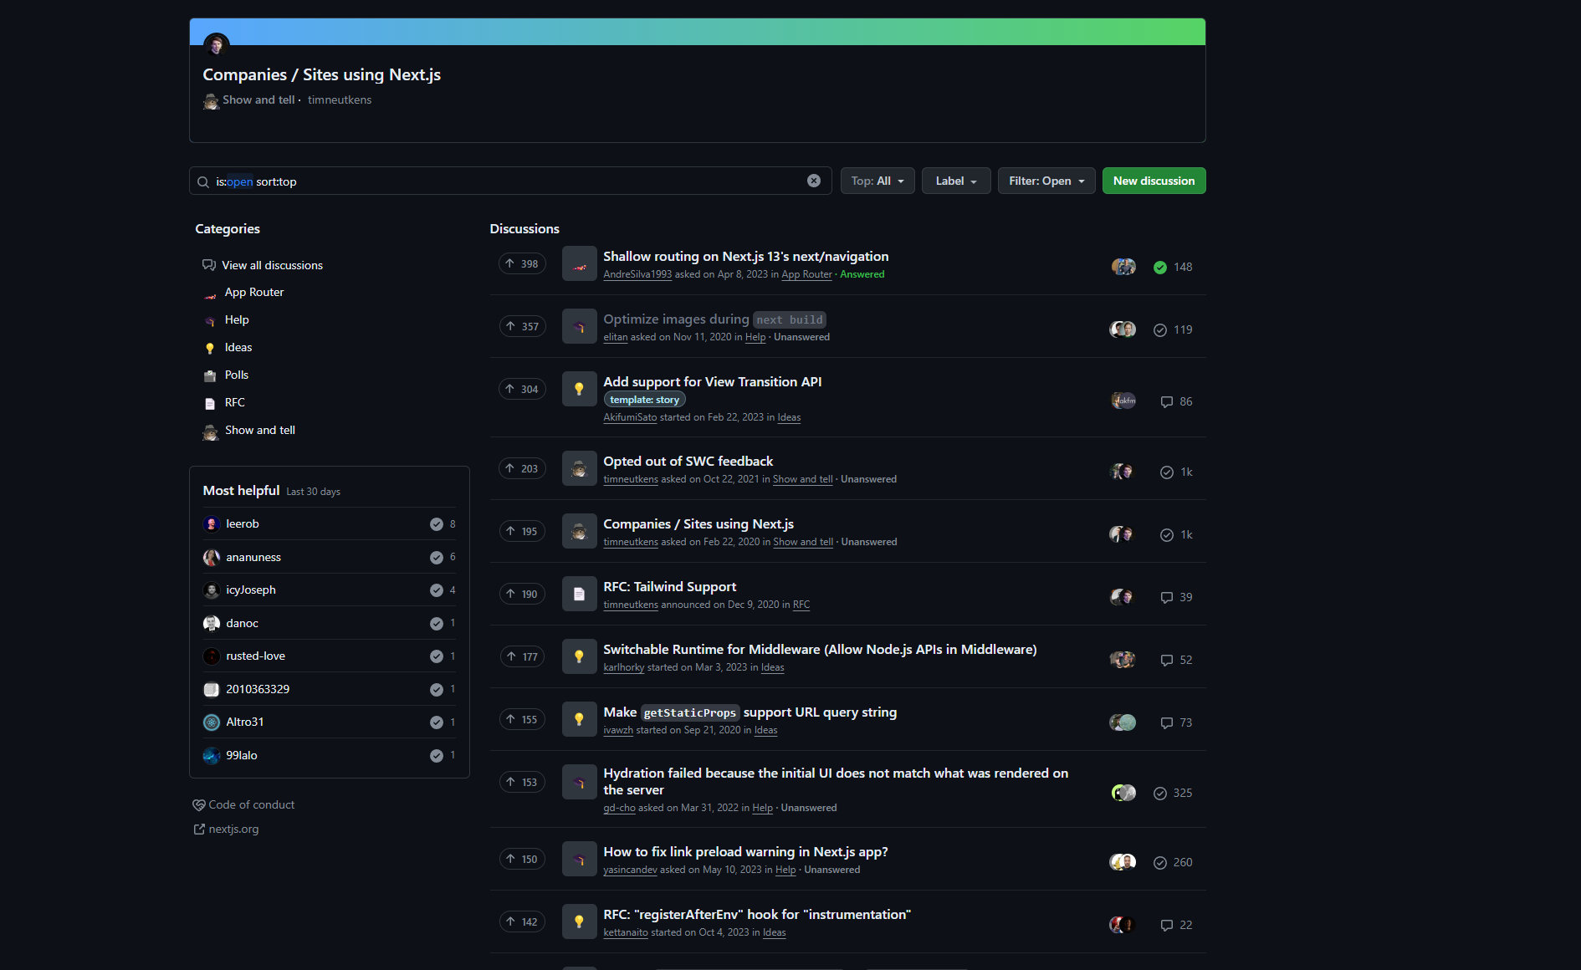1581x970 pixels.
Task: Click the Polls category icon
Action: (210, 375)
